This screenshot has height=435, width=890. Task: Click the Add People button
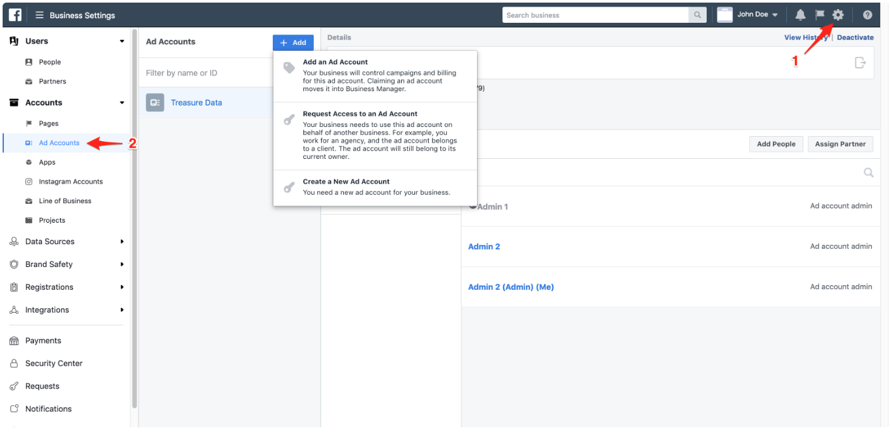[x=776, y=144]
